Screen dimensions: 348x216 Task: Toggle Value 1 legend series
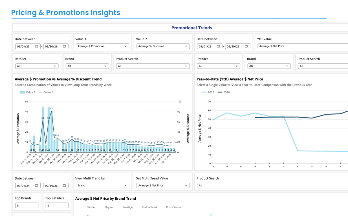coord(27,92)
